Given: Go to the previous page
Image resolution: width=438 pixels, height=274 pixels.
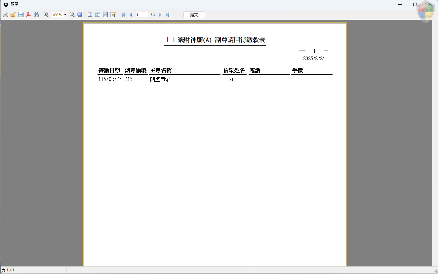Looking at the screenshot, I should pos(131,15).
